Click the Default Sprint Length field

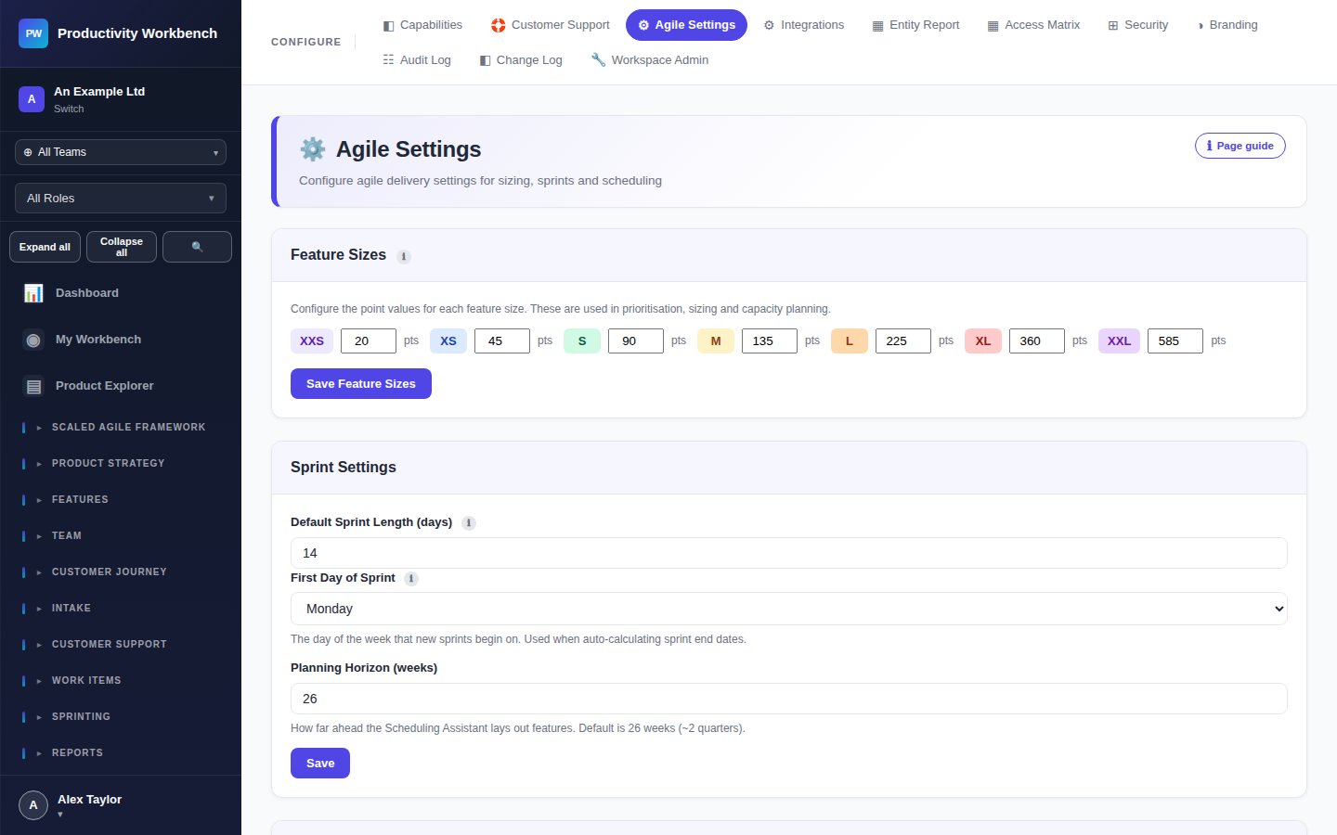(789, 553)
